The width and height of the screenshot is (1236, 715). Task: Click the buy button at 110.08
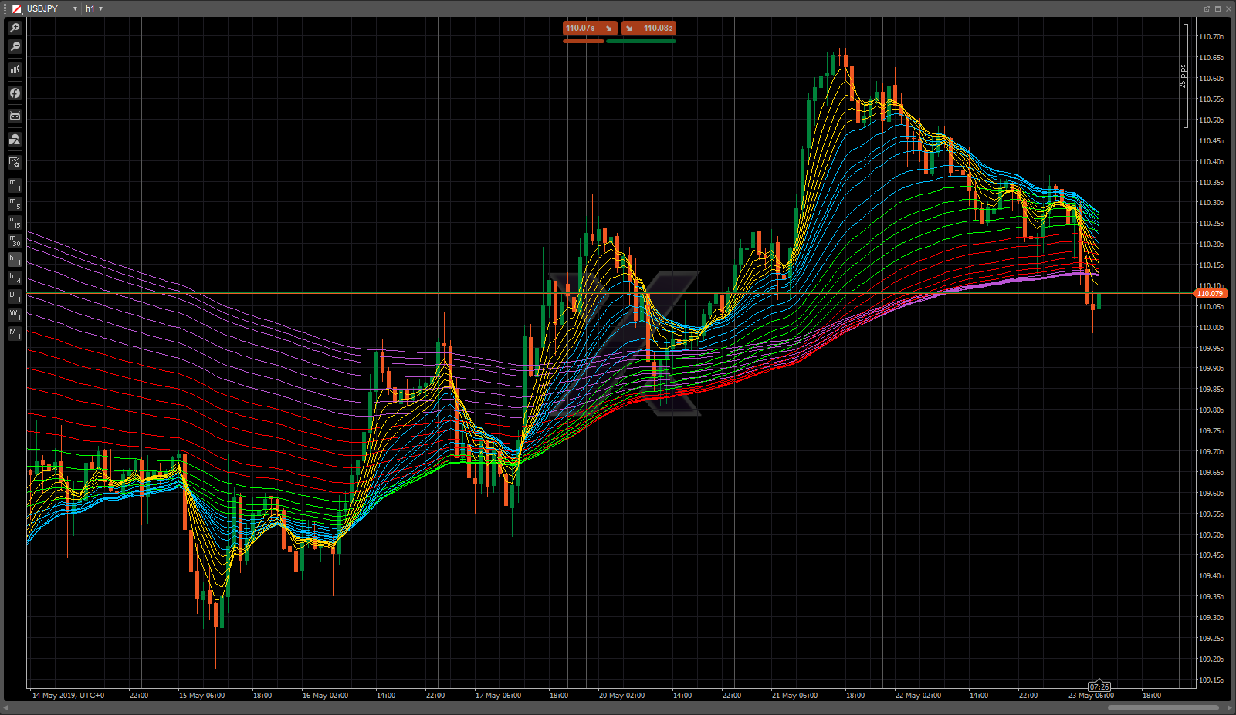[x=648, y=29]
